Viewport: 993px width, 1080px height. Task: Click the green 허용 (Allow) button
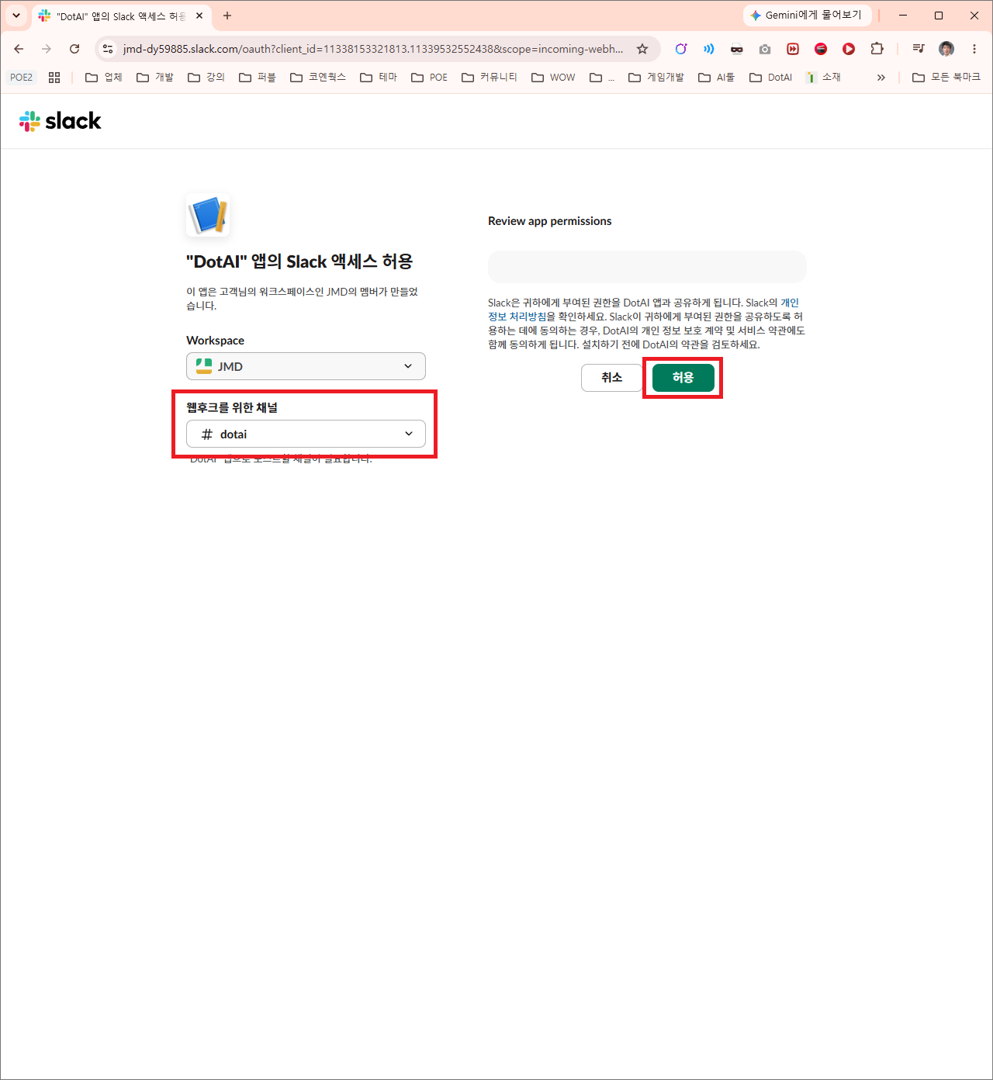(683, 378)
